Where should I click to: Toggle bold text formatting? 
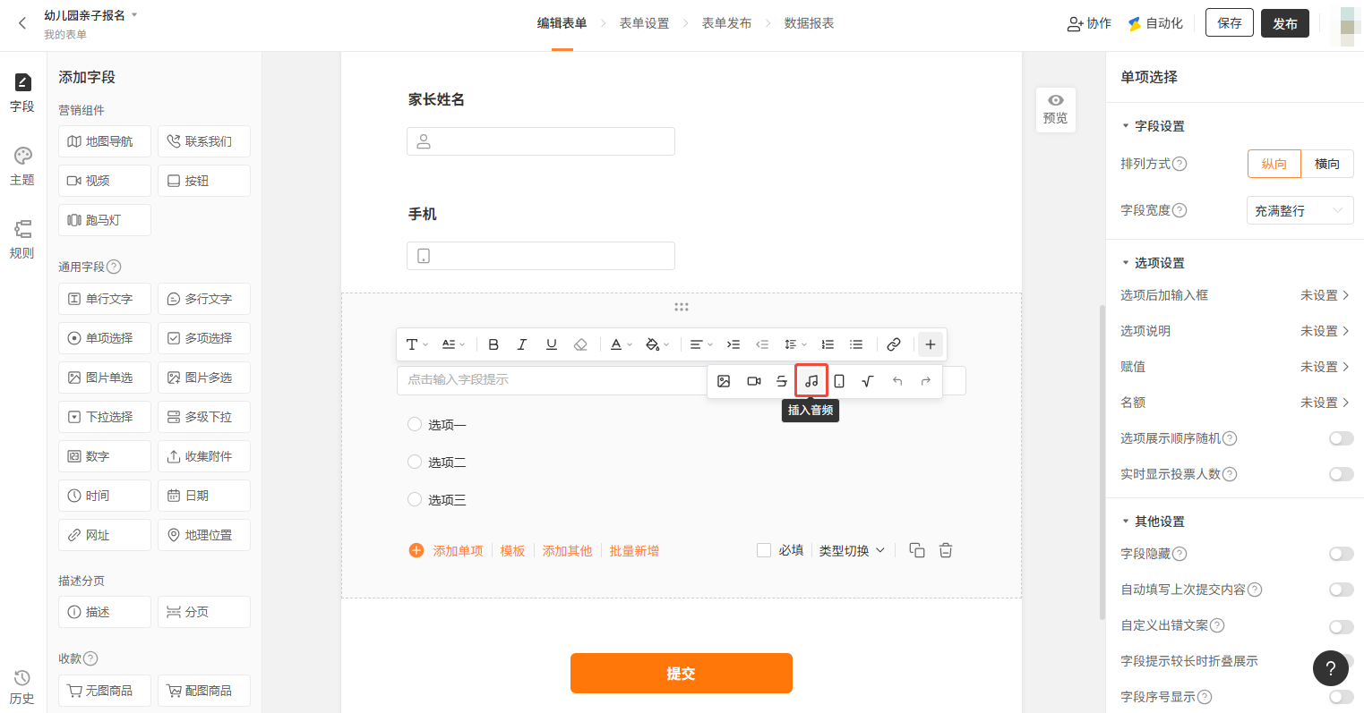pos(493,344)
